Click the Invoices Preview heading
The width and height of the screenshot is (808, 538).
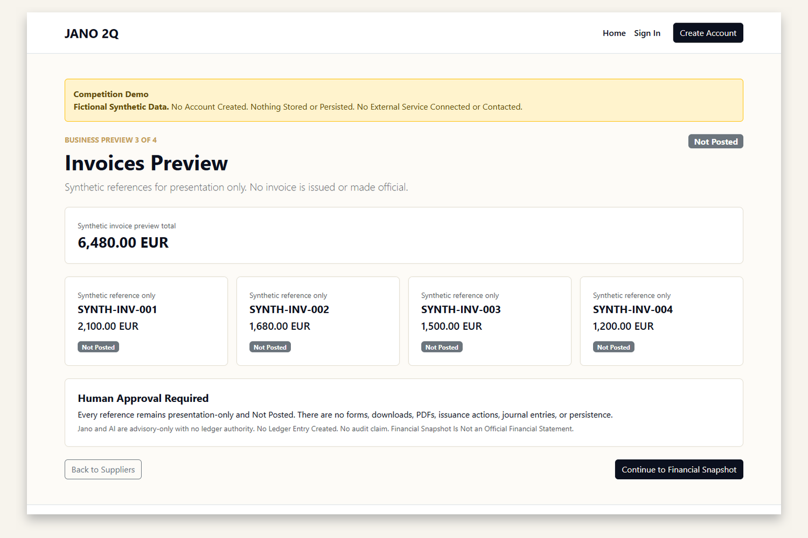[146, 163]
